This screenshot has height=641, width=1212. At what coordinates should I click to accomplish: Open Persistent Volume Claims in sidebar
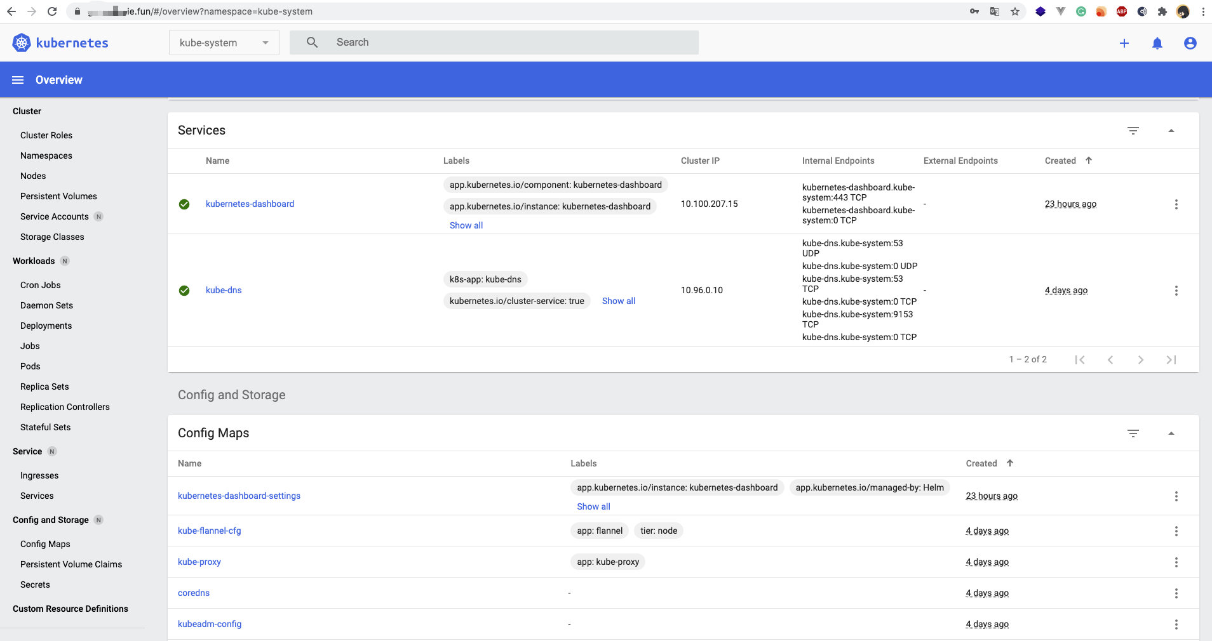pos(71,564)
